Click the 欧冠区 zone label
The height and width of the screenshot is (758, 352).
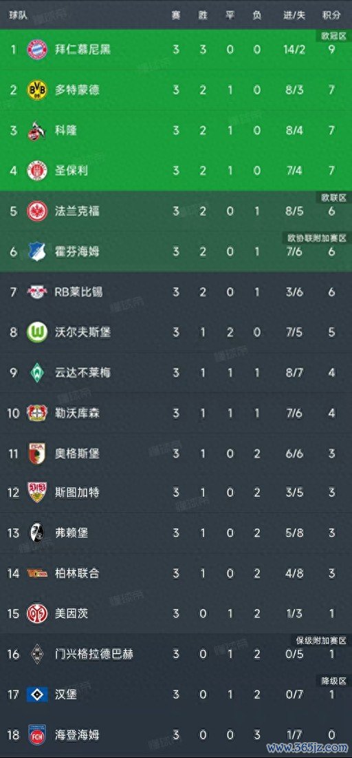click(x=333, y=37)
